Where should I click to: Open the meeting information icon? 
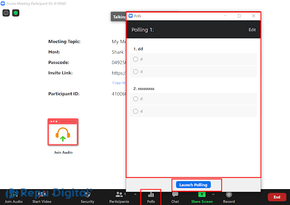tap(6, 13)
